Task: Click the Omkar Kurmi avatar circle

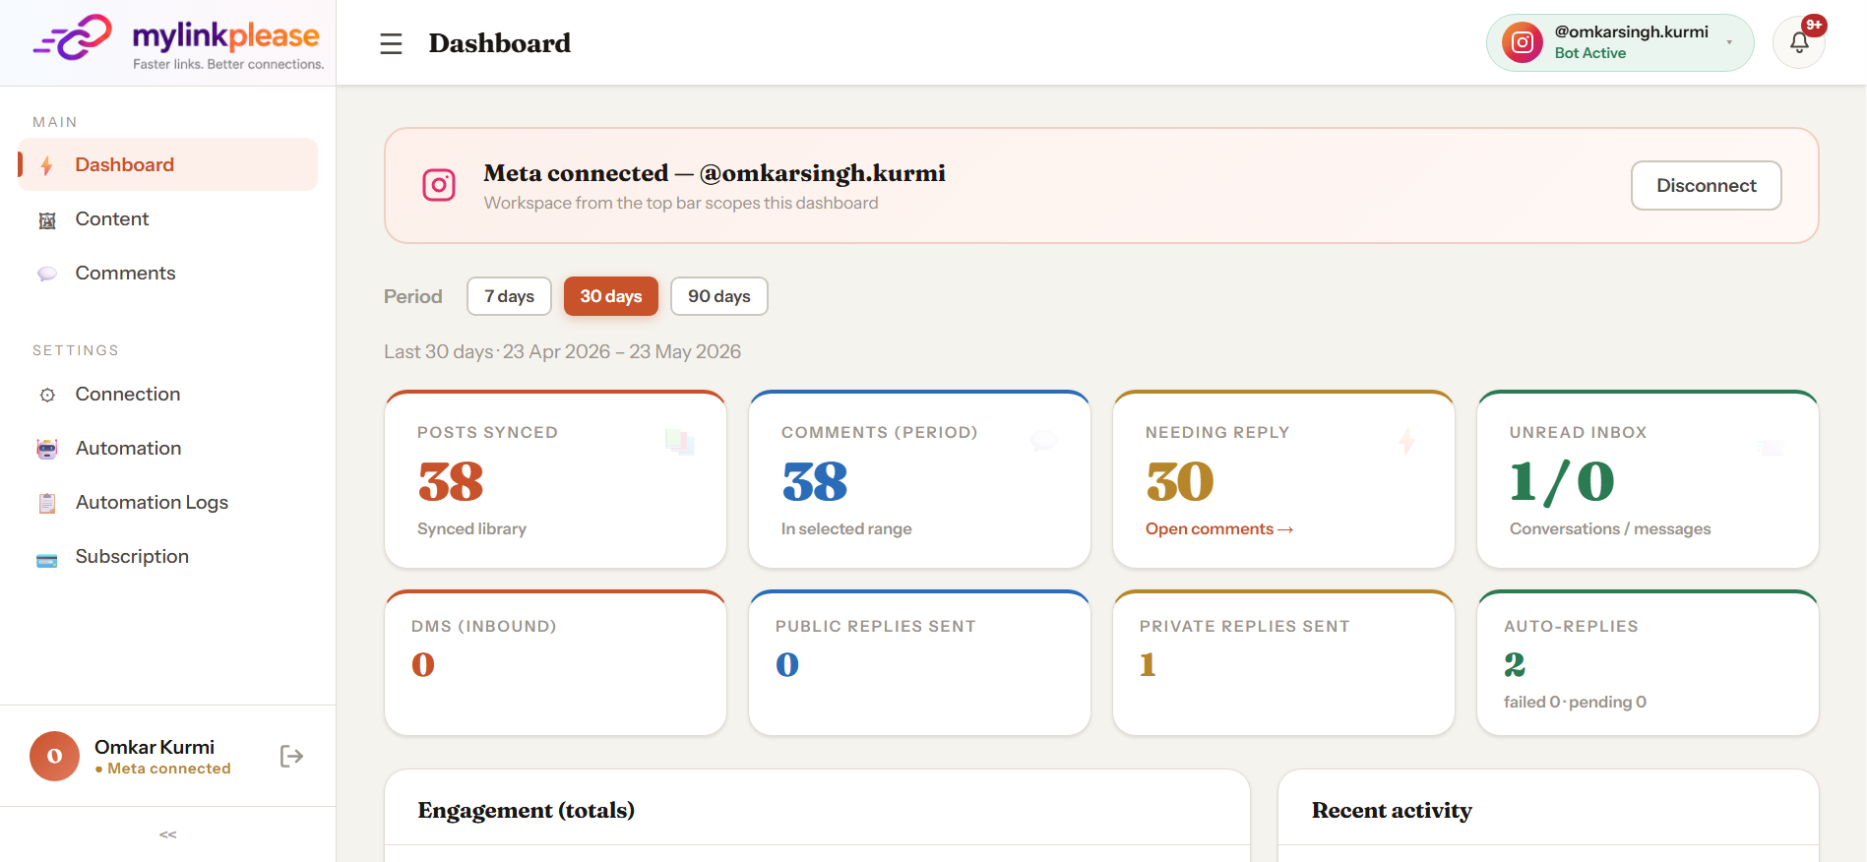Action: 54,756
